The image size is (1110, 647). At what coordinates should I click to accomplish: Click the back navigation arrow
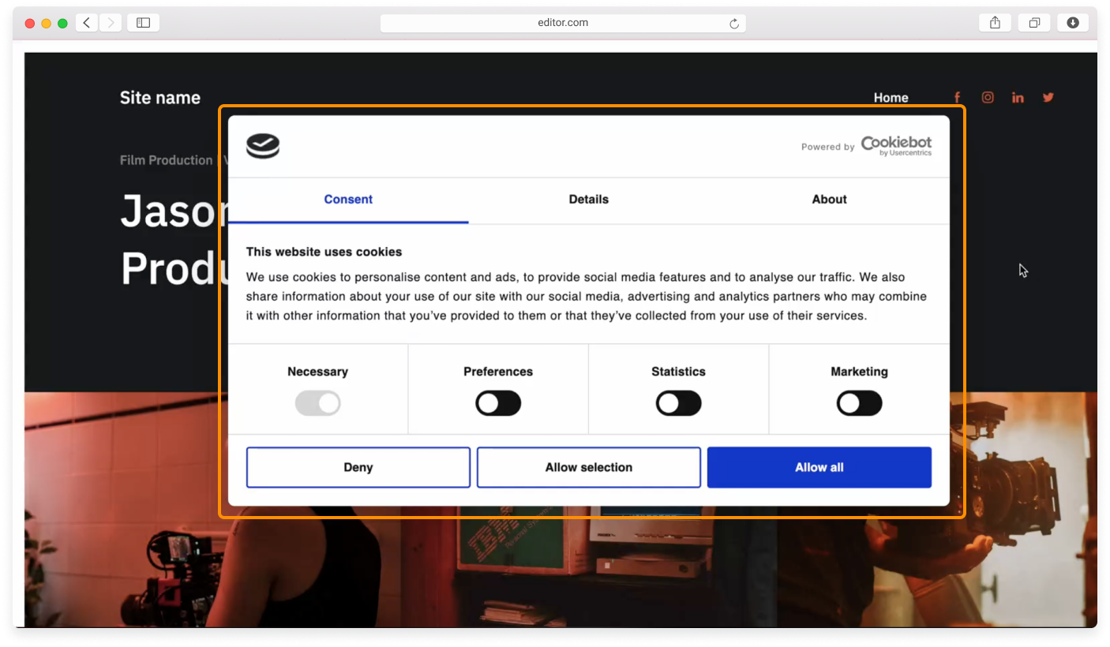click(x=87, y=22)
